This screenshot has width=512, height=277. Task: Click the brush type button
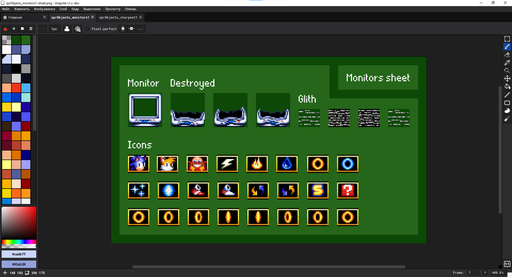pyautogui.click(x=43, y=29)
